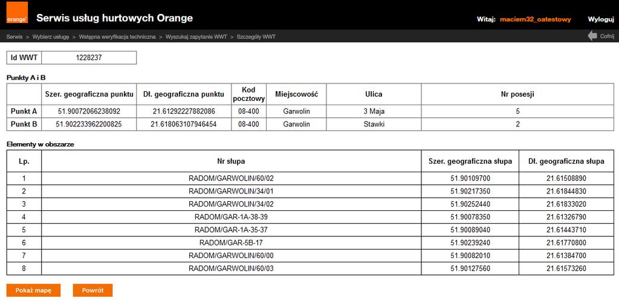Click the Id WWT label cell
619x301 pixels.
click(24, 57)
